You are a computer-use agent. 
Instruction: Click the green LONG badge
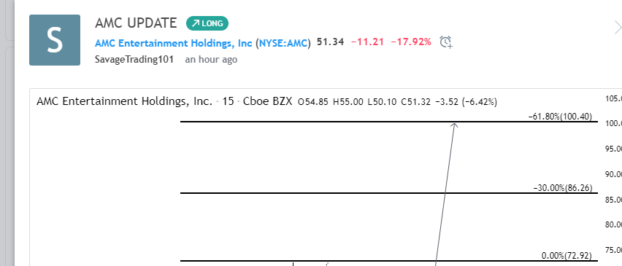[207, 23]
